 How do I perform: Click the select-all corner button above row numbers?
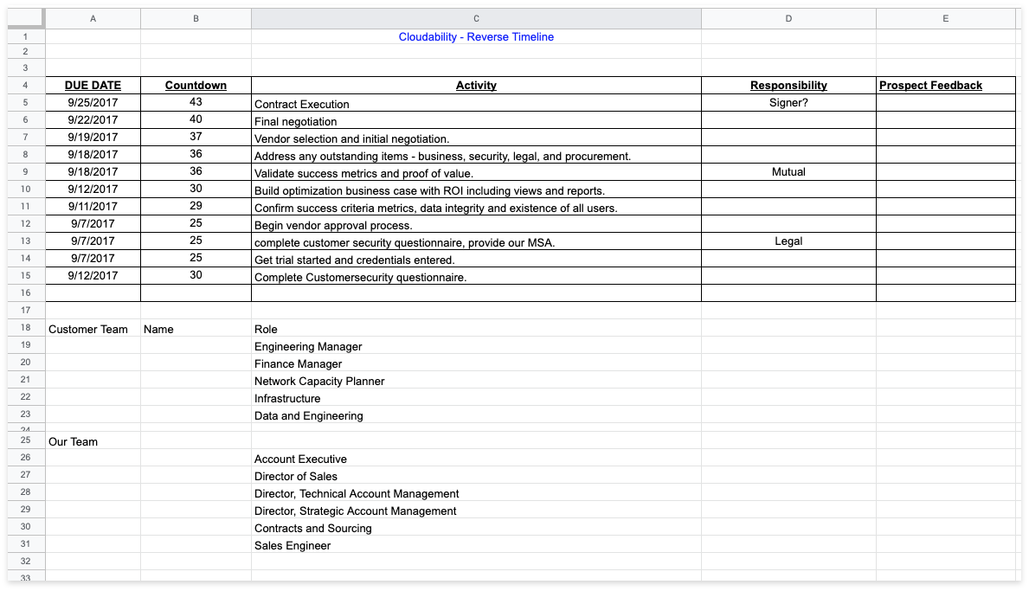pyautogui.click(x=25, y=18)
